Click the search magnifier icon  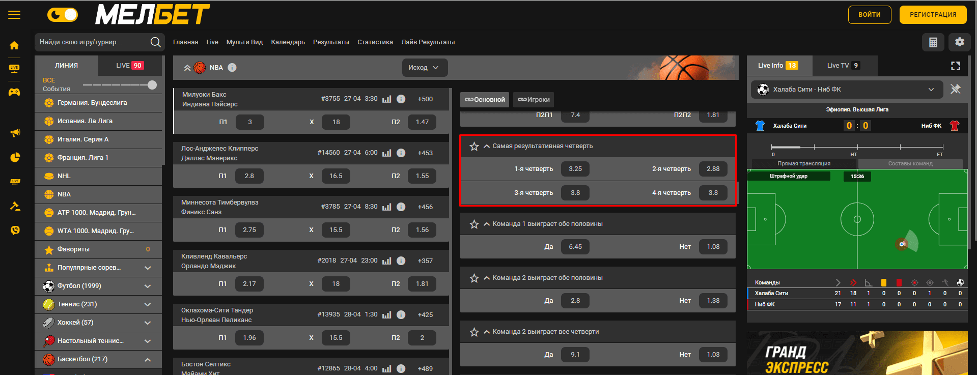pos(156,42)
